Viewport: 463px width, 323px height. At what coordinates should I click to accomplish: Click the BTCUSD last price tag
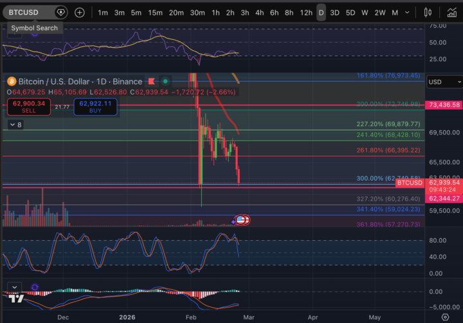[410, 183]
